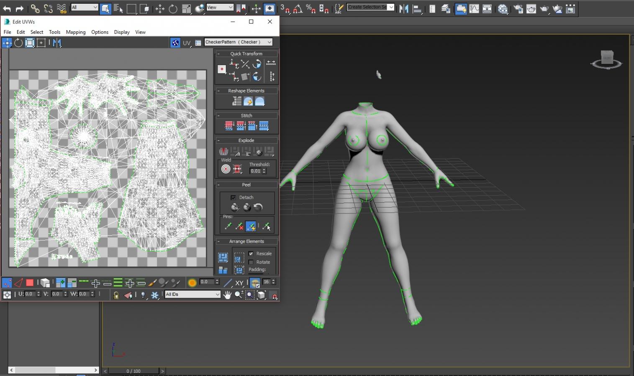634x376 pixels.
Task: Open the Mapping menu
Action: point(76,32)
